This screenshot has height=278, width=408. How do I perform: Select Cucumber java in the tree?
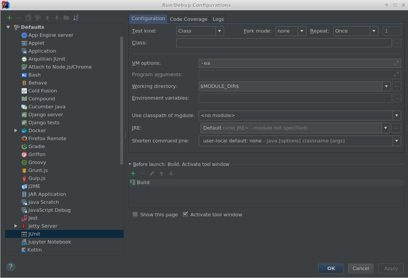coord(64,107)
